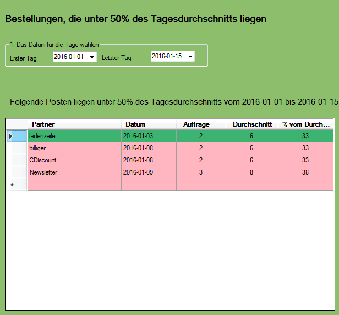Click Aufträge value 2 in ladenzeile row
This screenshot has width=339, height=315.
201,136
